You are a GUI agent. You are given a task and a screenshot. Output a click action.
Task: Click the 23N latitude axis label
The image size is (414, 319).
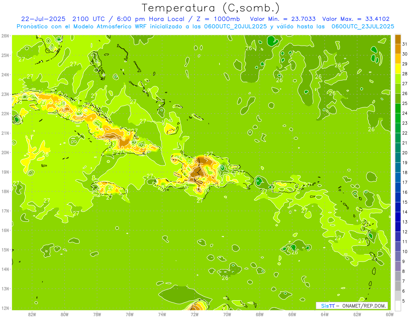coord(5,94)
